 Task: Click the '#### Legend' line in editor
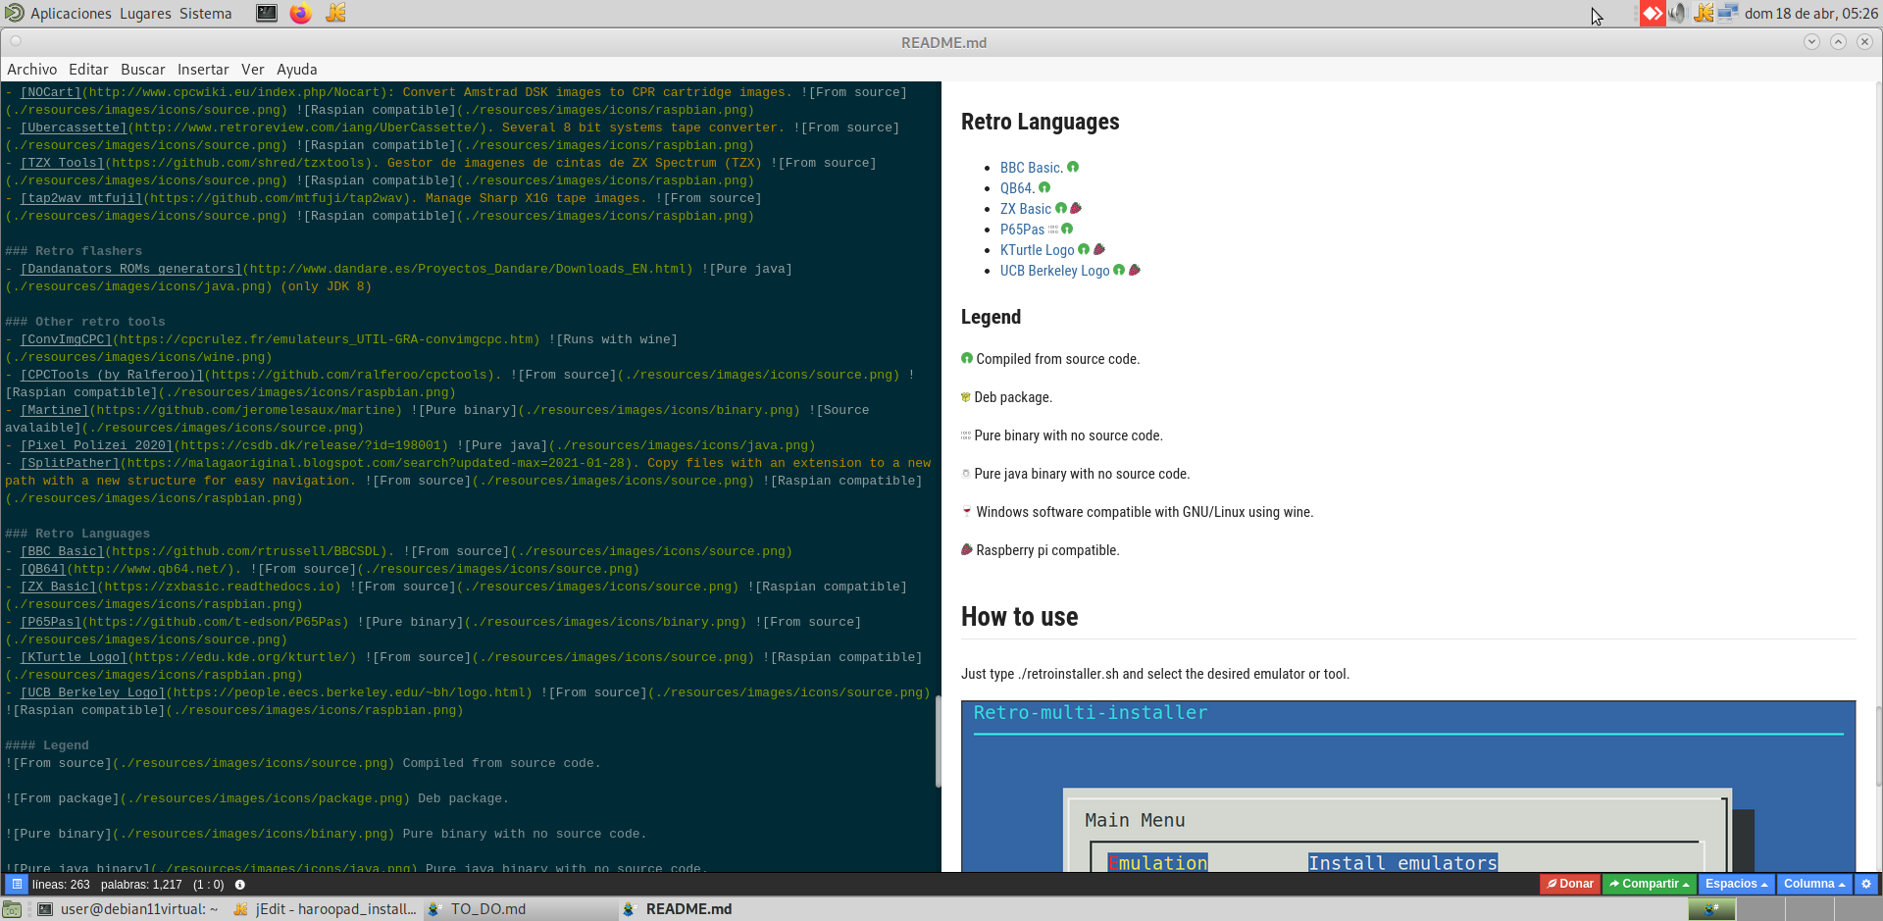[x=47, y=745]
